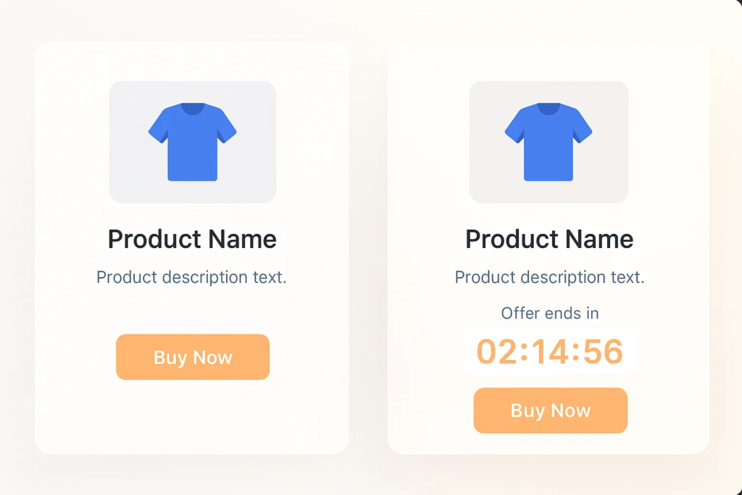Click the collar of the left card's t-shirt
The width and height of the screenshot is (742, 495).
(x=192, y=109)
